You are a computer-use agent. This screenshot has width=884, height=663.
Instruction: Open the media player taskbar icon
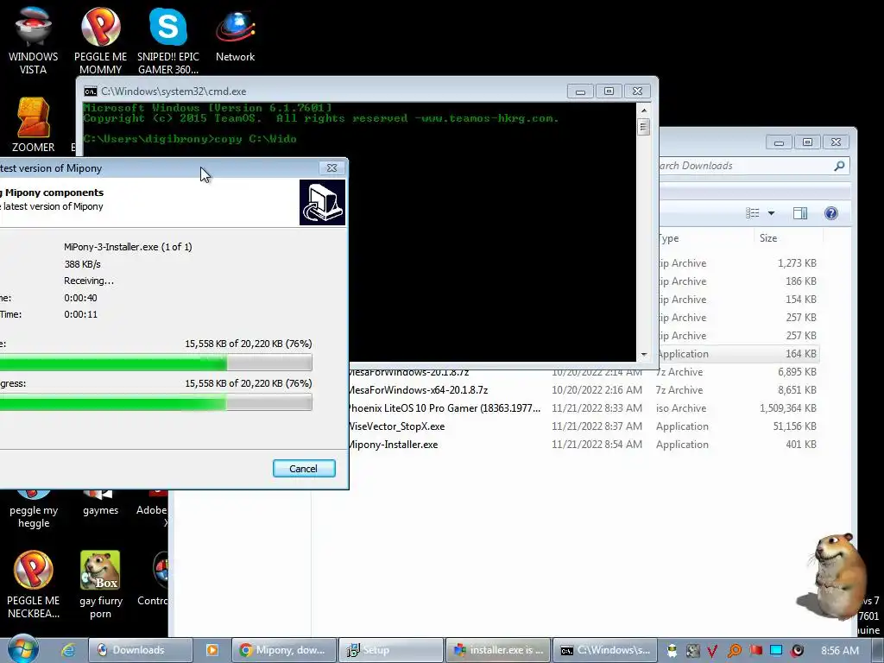coord(212,650)
